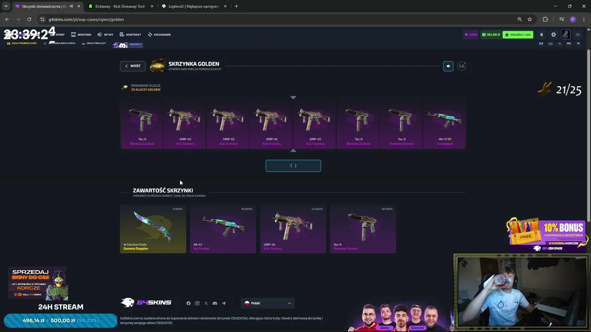Open the browser extensions menu
This screenshot has width=591, height=332.
(545, 19)
